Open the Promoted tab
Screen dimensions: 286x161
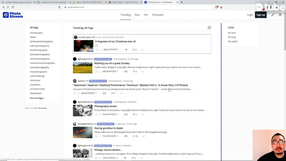coord(158,15)
